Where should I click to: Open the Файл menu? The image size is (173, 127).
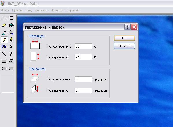pos(5,10)
